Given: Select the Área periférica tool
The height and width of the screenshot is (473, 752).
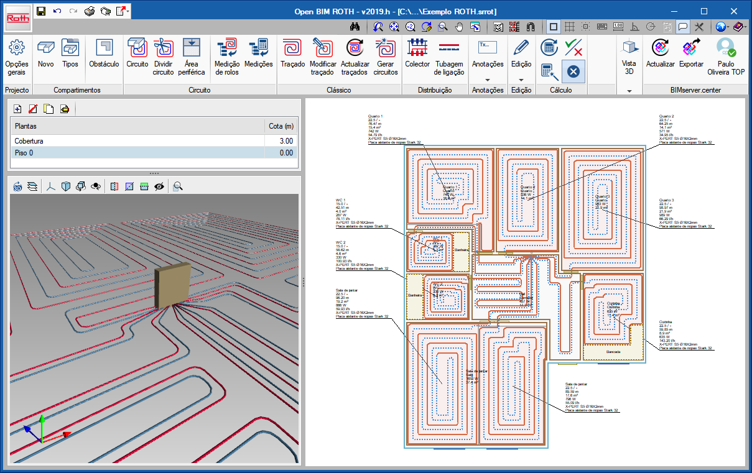Looking at the screenshot, I should (x=192, y=57).
